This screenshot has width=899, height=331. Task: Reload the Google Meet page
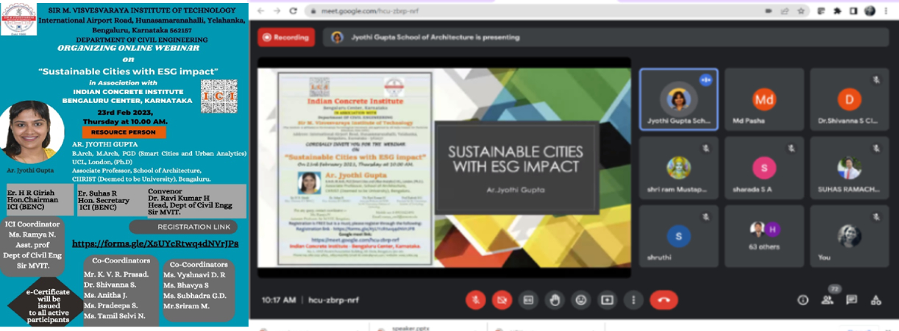point(294,11)
